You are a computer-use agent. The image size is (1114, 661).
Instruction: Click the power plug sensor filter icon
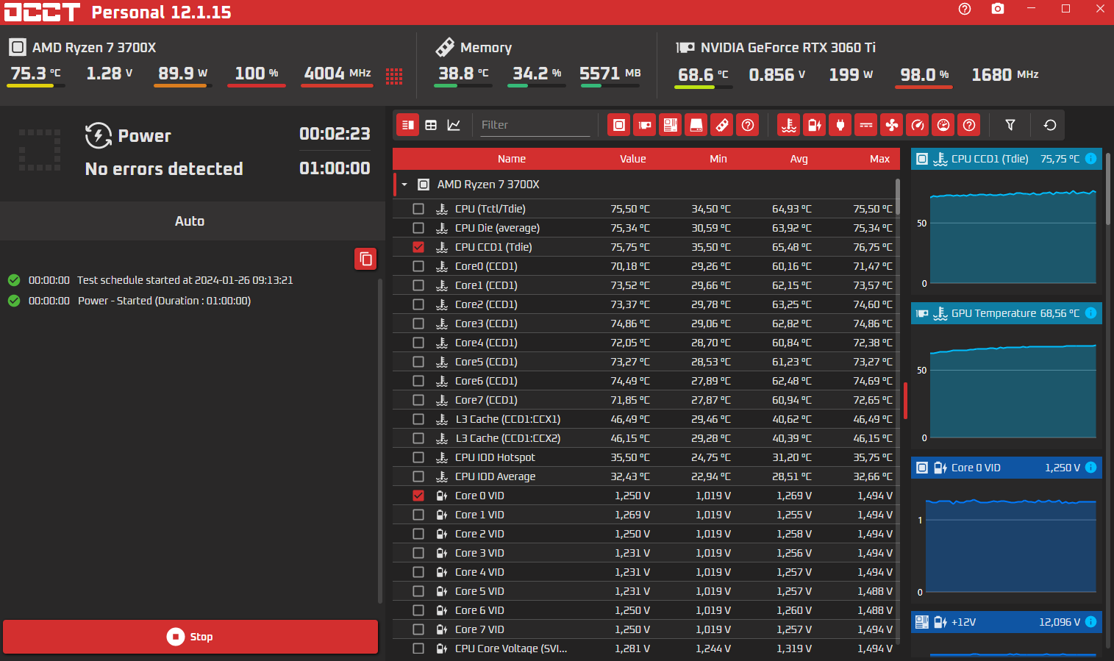click(x=840, y=125)
